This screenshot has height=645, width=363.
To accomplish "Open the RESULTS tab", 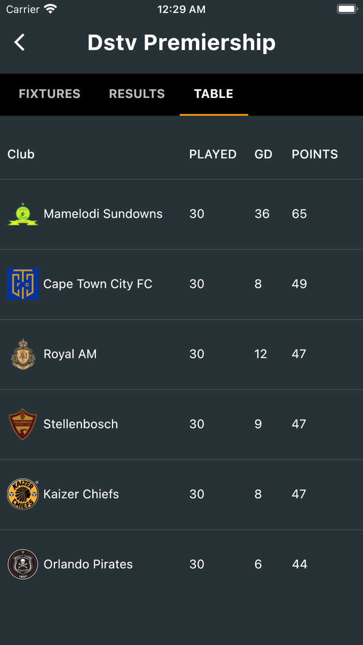I will pyautogui.click(x=137, y=94).
